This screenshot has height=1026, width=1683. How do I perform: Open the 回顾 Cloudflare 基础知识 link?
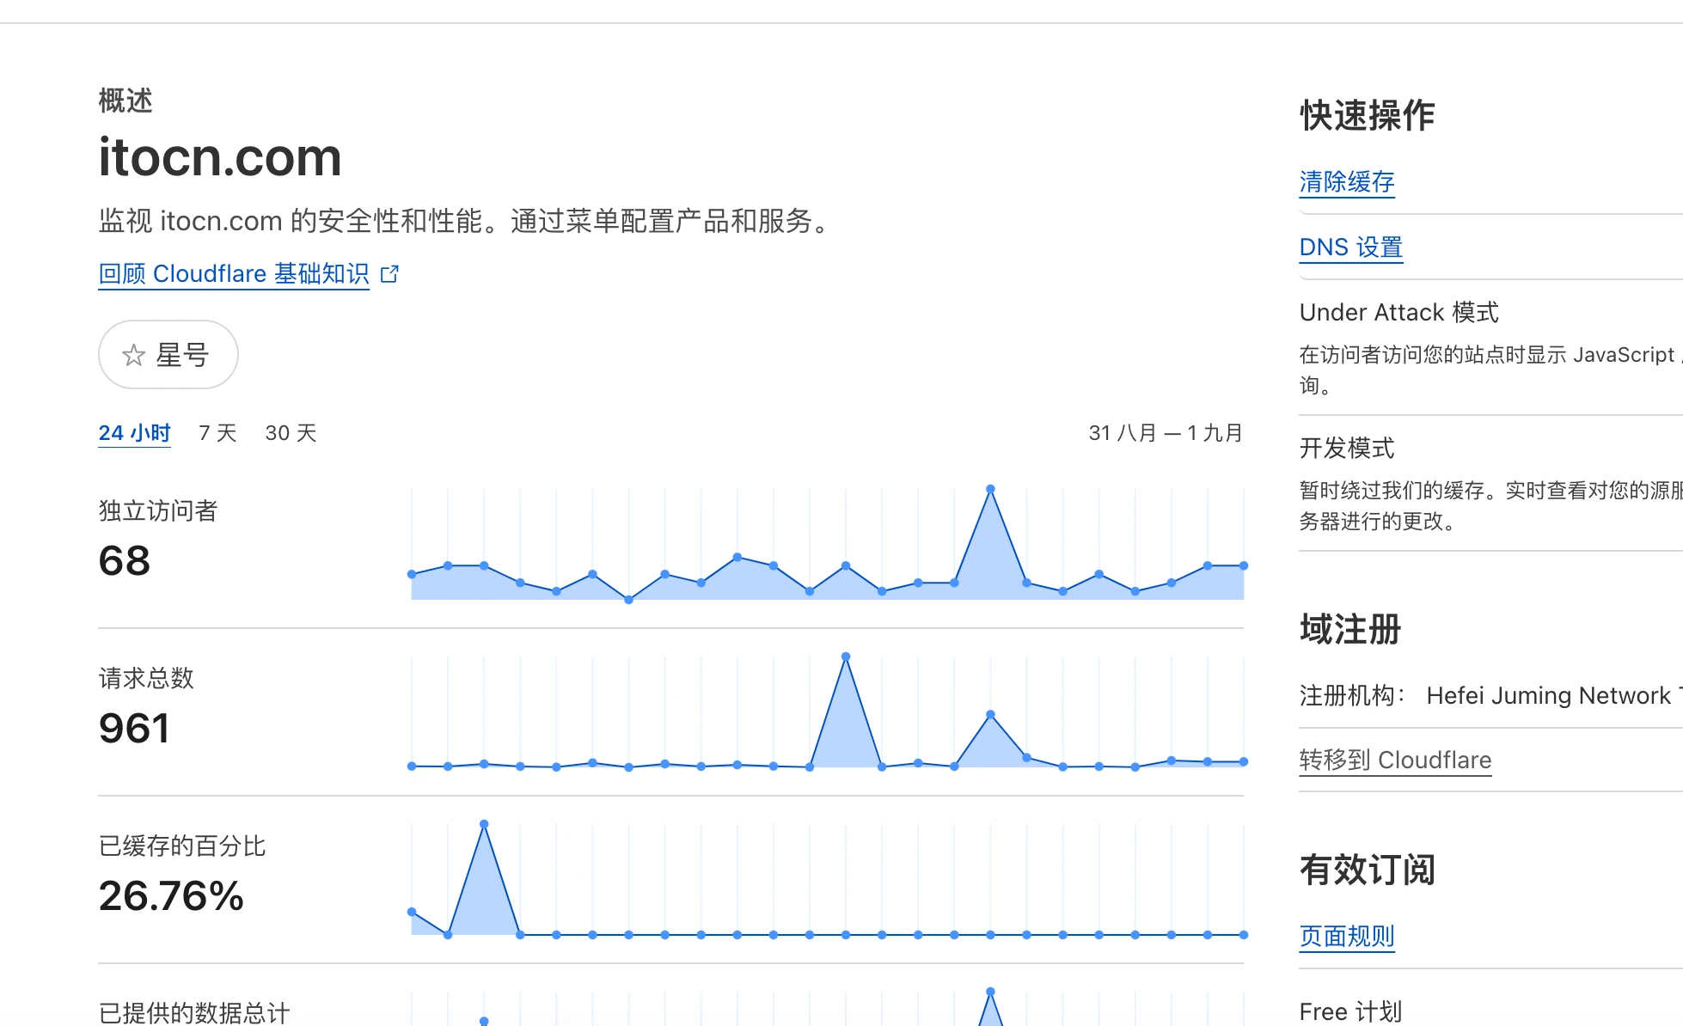click(x=234, y=274)
